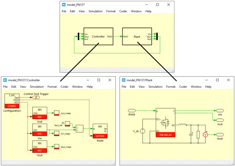Select the divide product block

click(80, 129)
